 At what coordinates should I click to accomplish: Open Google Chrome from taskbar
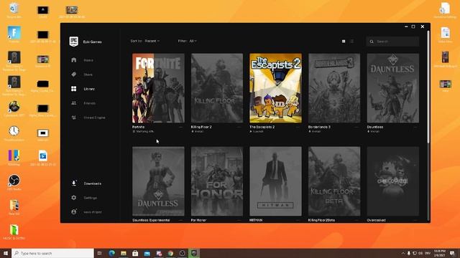click(170, 253)
